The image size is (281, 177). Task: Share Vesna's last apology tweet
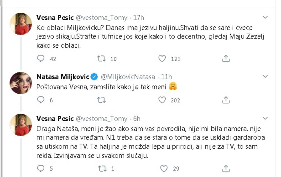[226, 168]
